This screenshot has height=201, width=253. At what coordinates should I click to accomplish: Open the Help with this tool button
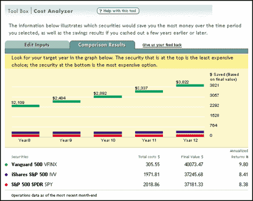[118, 11]
